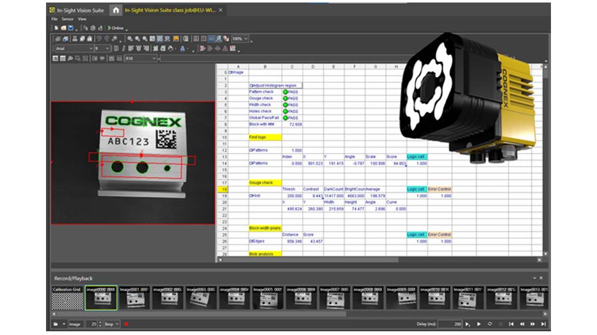Screen dimensions: 597x335
Task: Jump to first image in playback
Action: [511, 324]
